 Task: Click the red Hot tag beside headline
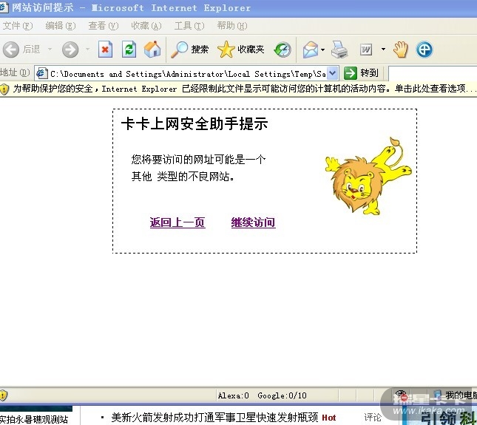[329, 418]
